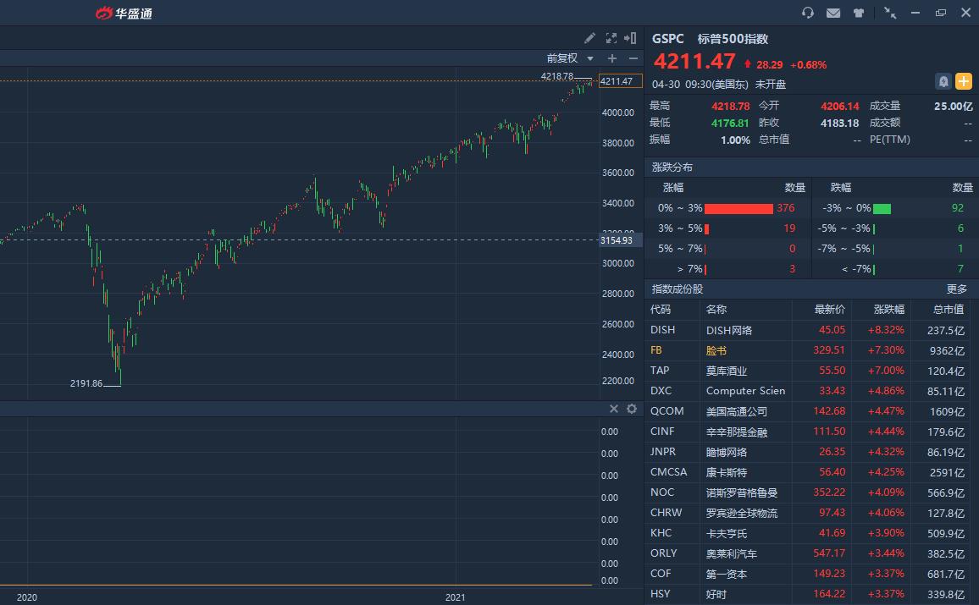Screen dimensions: 979x605
Task: Restore the 华盛通 window size
Action: 941,13
